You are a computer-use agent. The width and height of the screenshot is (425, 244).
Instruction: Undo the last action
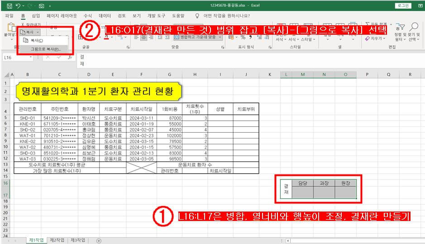click(18, 5)
